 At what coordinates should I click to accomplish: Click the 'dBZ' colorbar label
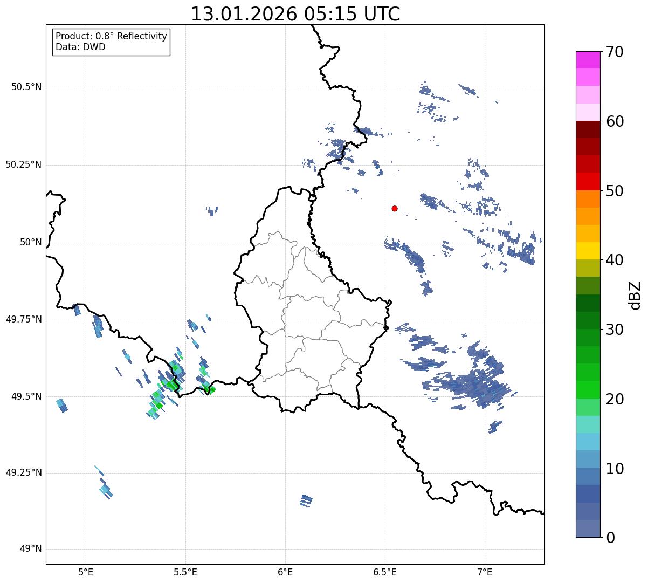point(635,294)
